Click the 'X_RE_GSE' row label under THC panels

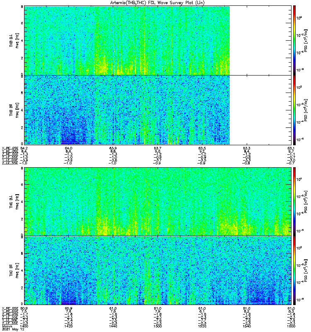click(10, 308)
